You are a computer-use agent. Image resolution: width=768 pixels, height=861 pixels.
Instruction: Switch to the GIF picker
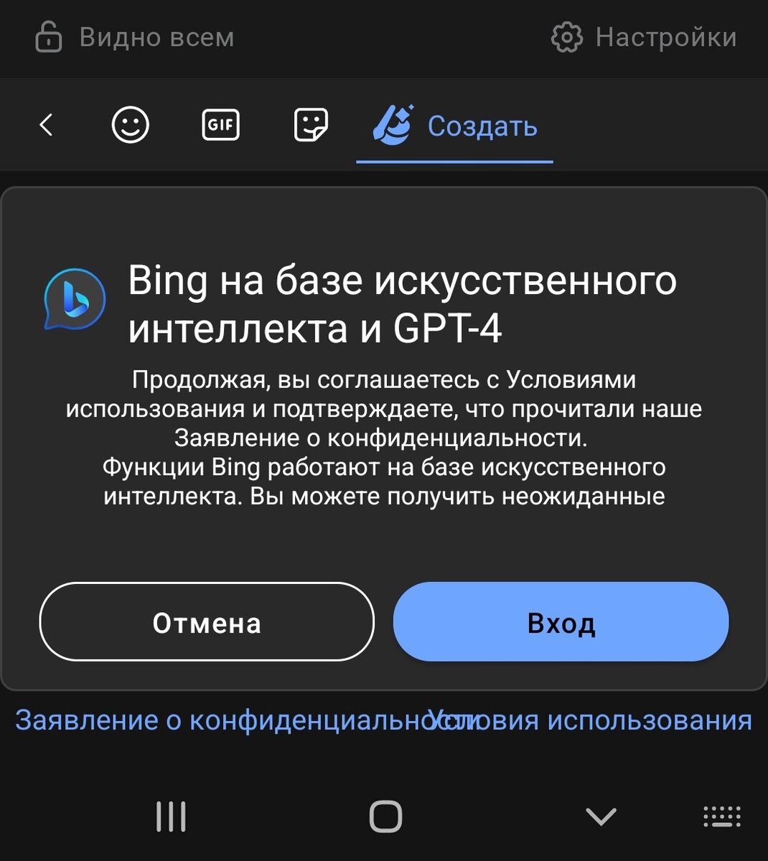(220, 125)
